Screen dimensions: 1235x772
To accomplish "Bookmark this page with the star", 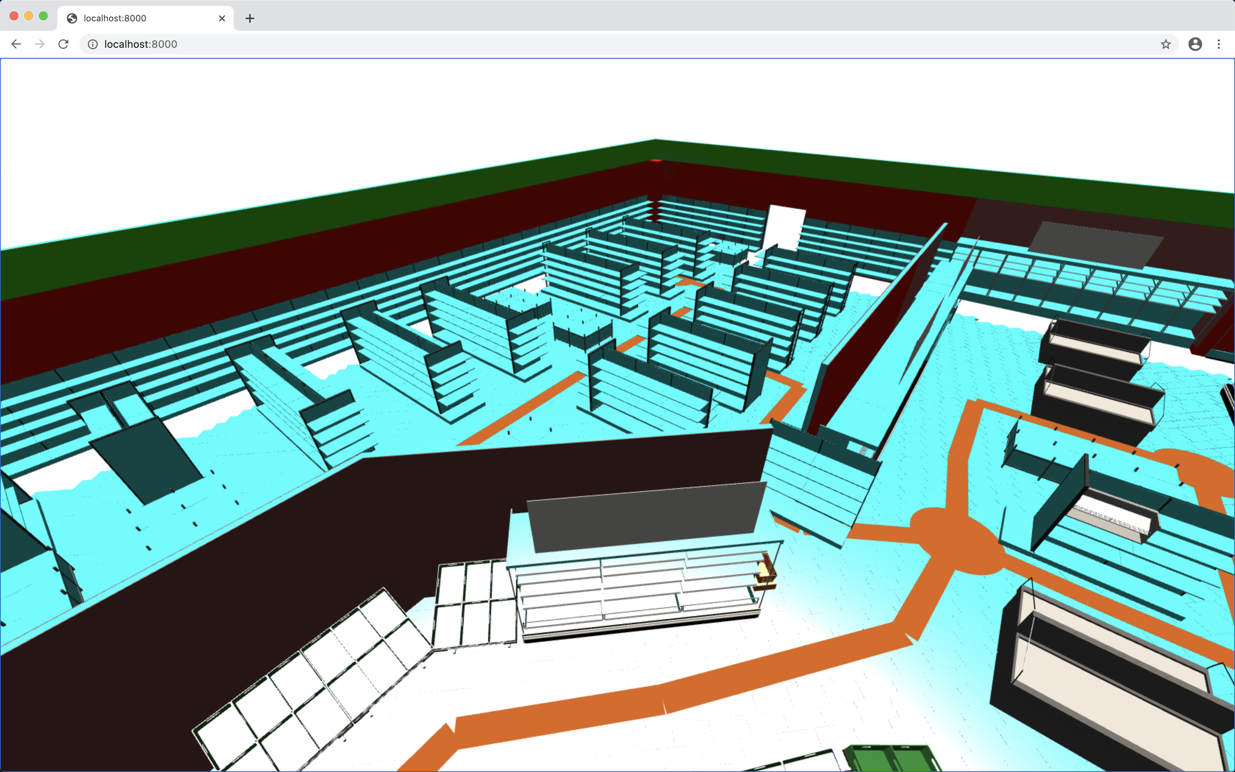I will [x=1165, y=44].
